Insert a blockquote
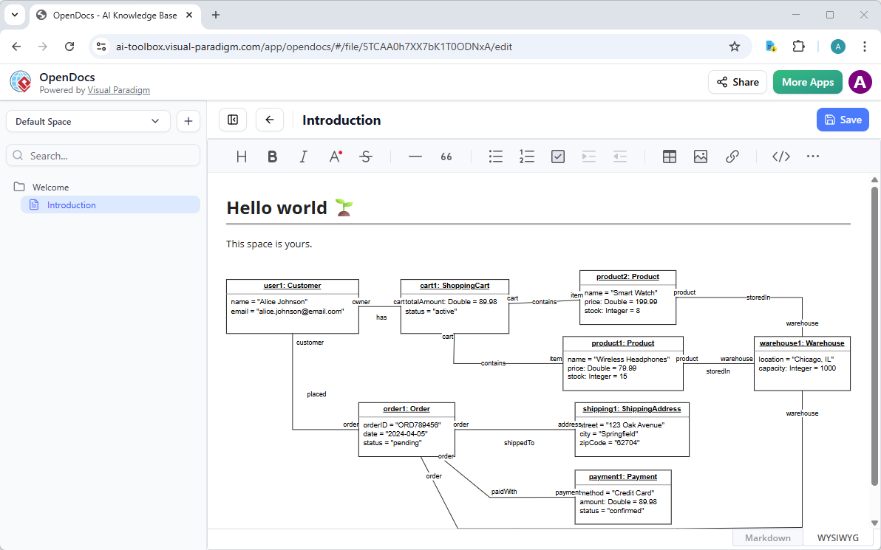 coord(446,156)
